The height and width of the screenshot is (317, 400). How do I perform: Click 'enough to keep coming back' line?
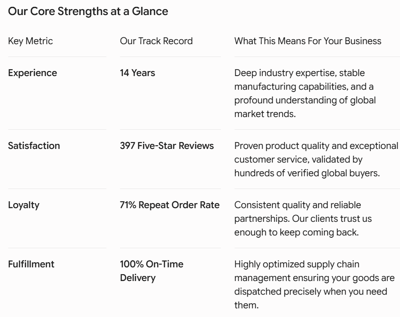pyautogui.click(x=297, y=232)
